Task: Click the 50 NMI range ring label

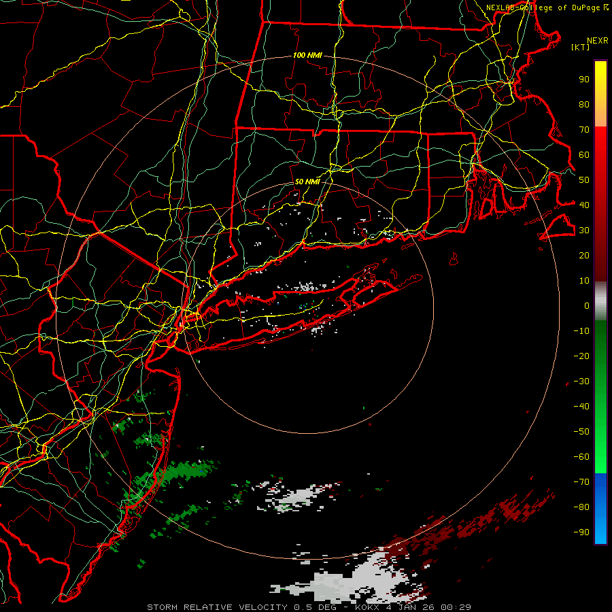Action: pyautogui.click(x=307, y=182)
